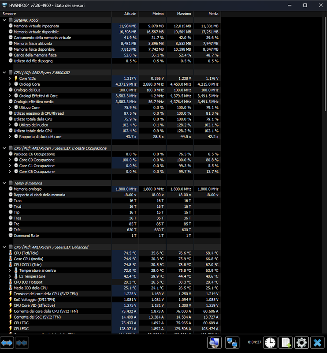The height and width of the screenshot is (353, 327).
Task: Select the Orologio effettivo medio row
Action: point(110,102)
